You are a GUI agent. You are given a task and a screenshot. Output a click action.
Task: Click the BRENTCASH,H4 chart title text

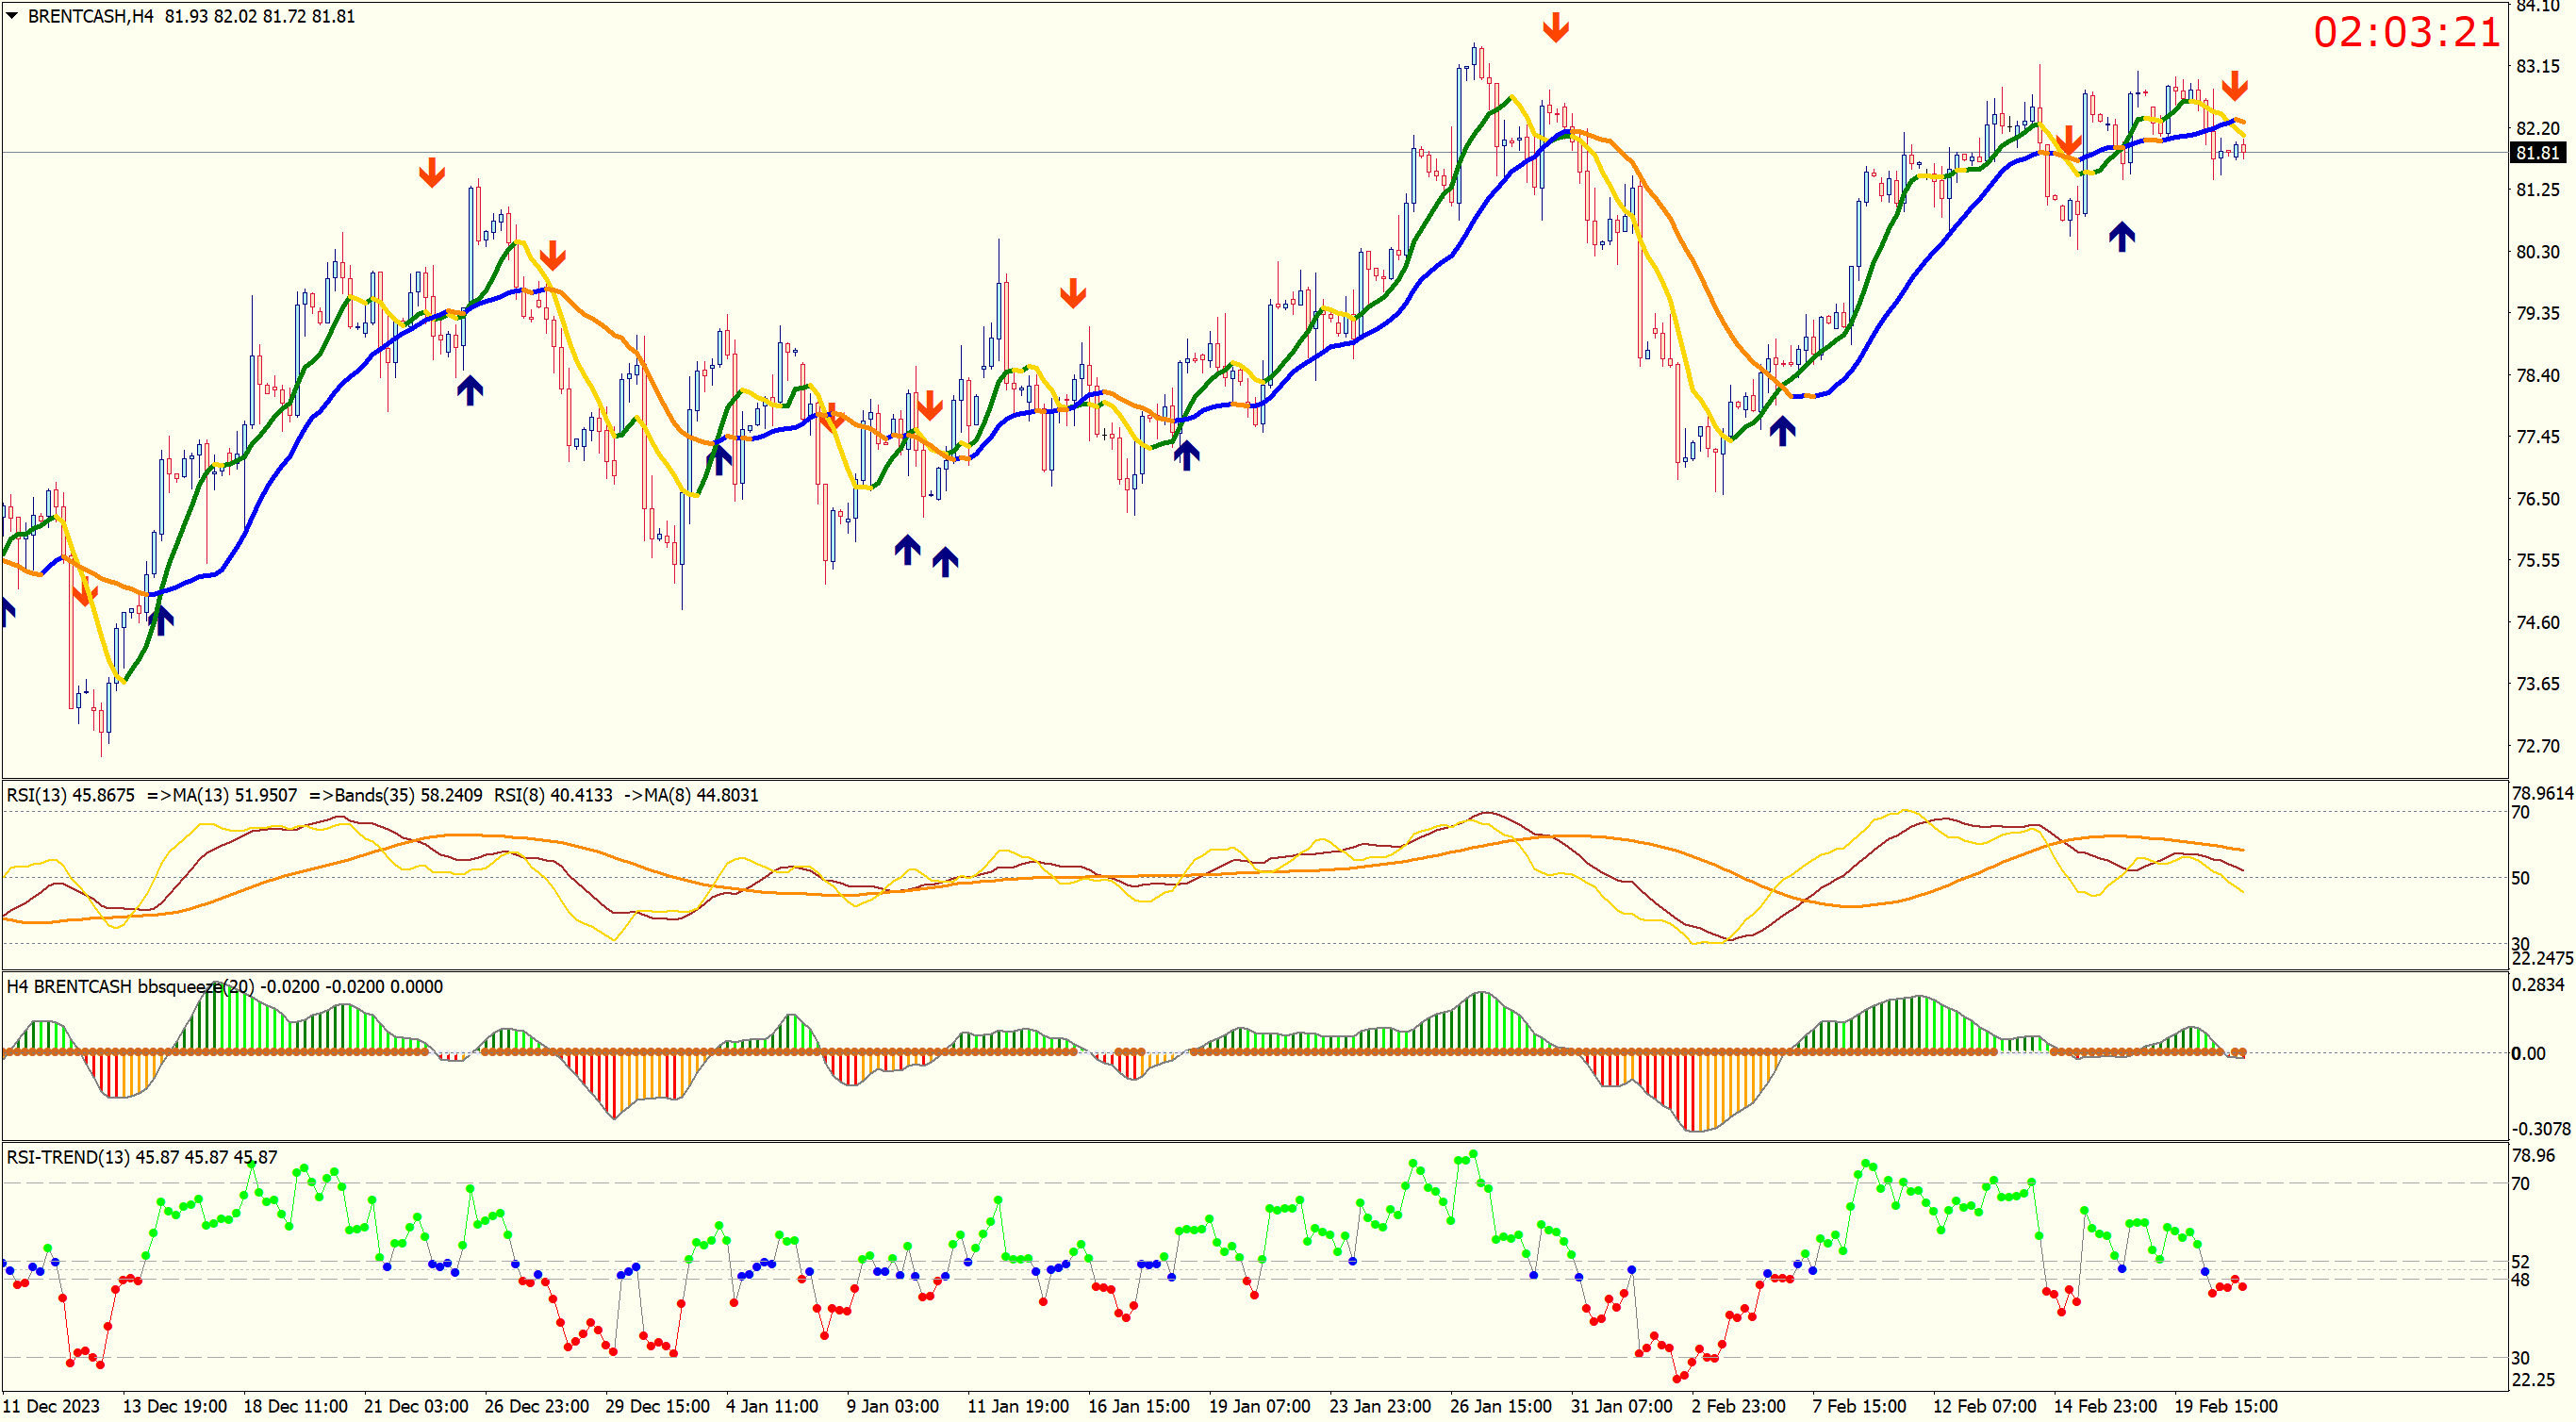pyautogui.click(x=90, y=16)
